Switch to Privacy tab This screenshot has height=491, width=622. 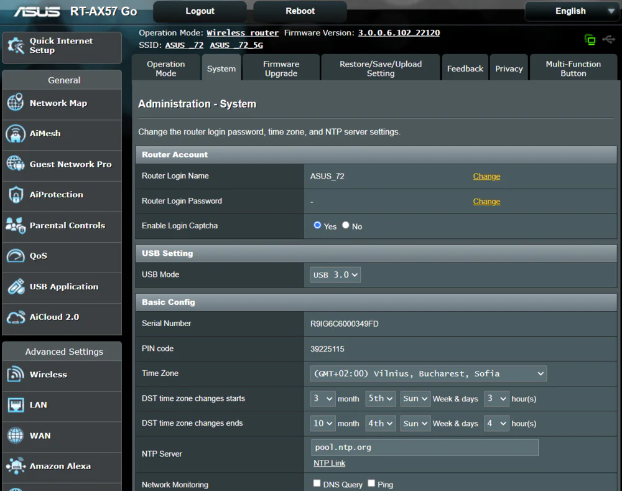point(509,68)
